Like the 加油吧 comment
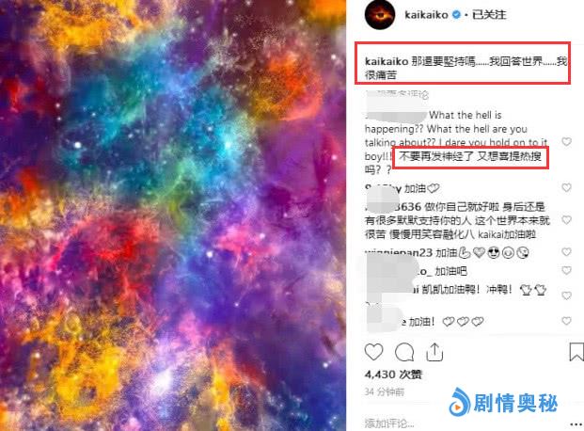 [566, 270]
